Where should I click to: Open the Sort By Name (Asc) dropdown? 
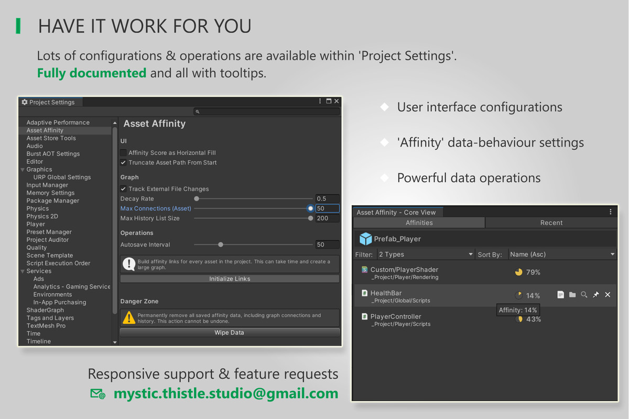coord(562,255)
